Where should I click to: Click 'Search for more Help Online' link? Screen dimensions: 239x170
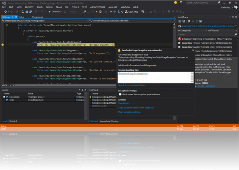click(132, 85)
